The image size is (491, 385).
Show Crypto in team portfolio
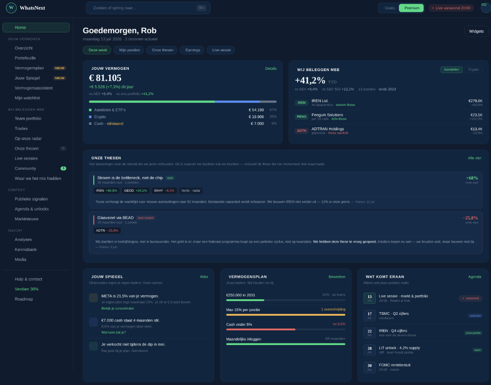pyautogui.click(x=473, y=69)
